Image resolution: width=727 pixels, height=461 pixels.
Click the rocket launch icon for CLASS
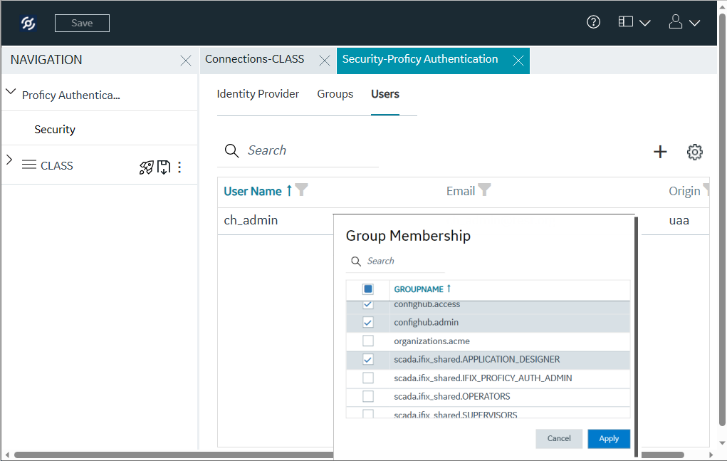[147, 167]
